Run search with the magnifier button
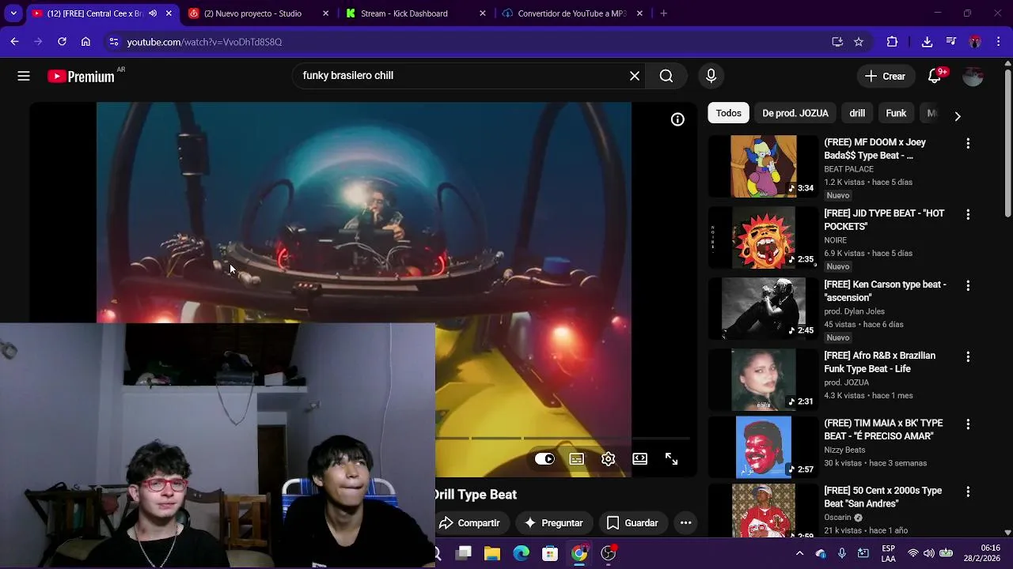The image size is (1013, 569). [x=666, y=76]
